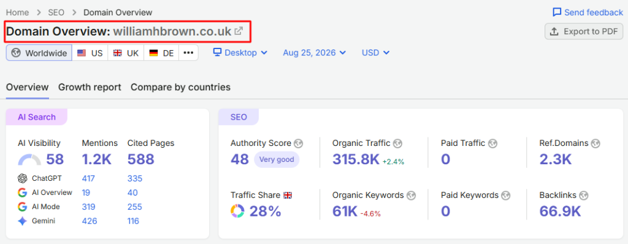
Task: Click the Google icon beside AI Mode
Action: [x=23, y=207]
